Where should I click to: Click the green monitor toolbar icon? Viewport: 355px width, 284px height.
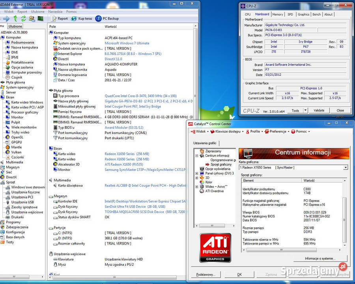pyautogui.click(x=41, y=19)
